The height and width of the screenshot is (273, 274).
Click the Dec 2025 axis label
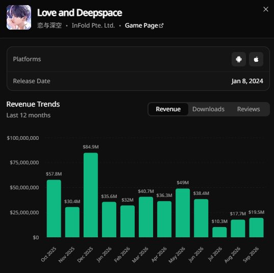point(85,255)
